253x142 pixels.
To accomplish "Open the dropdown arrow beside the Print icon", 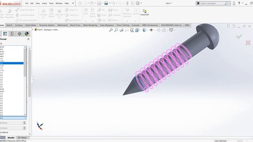I will click(x=110, y=3).
